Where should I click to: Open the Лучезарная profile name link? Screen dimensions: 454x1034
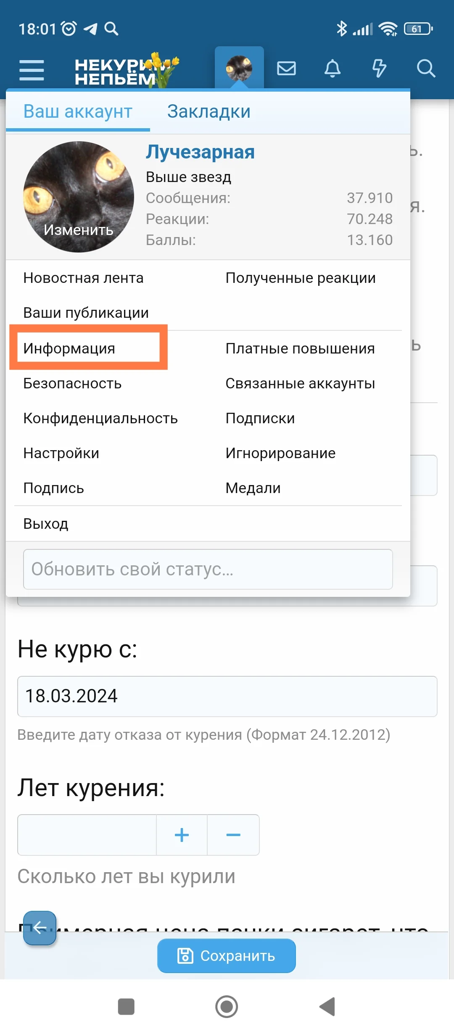pos(201,152)
